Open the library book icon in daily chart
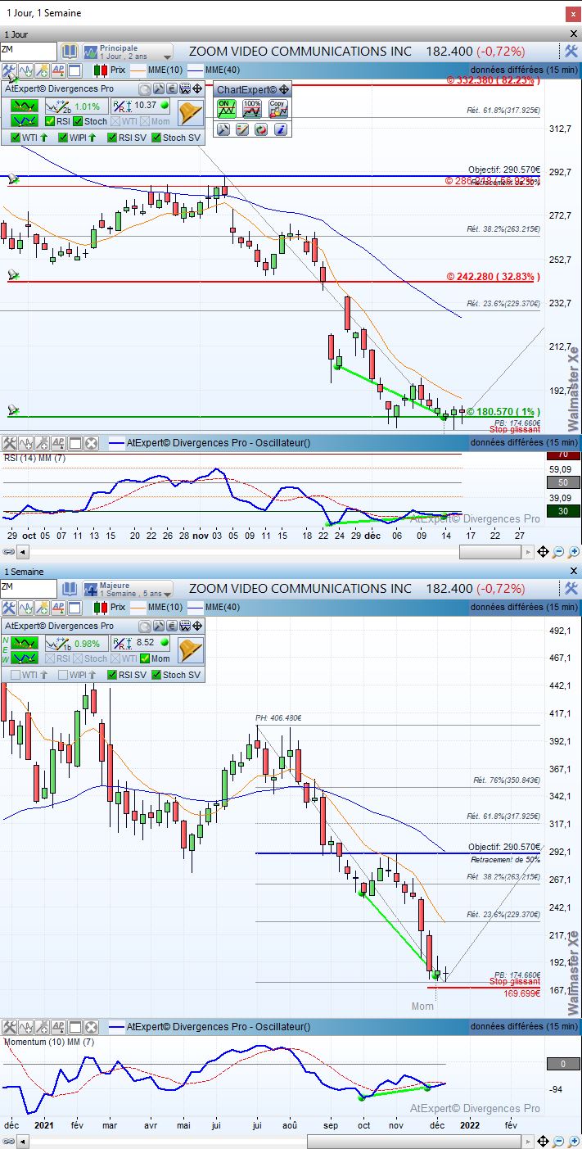This screenshot has height=1149, width=582. 70,51
